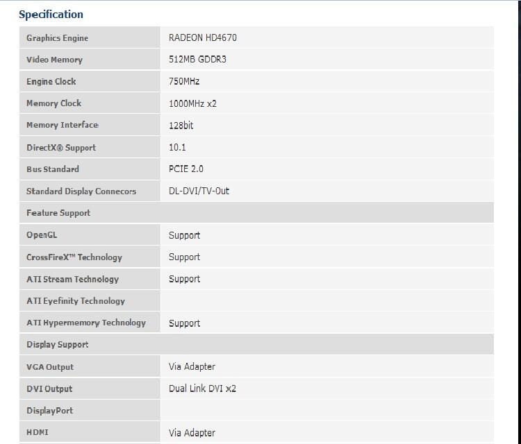Click the PCIE 2.0 value
Viewport: 521px width, 444px height.
(186, 169)
